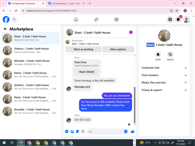Viewport: 195px width, 146px height.
Task: Open Keena conversation in the list
Action: (30, 75)
